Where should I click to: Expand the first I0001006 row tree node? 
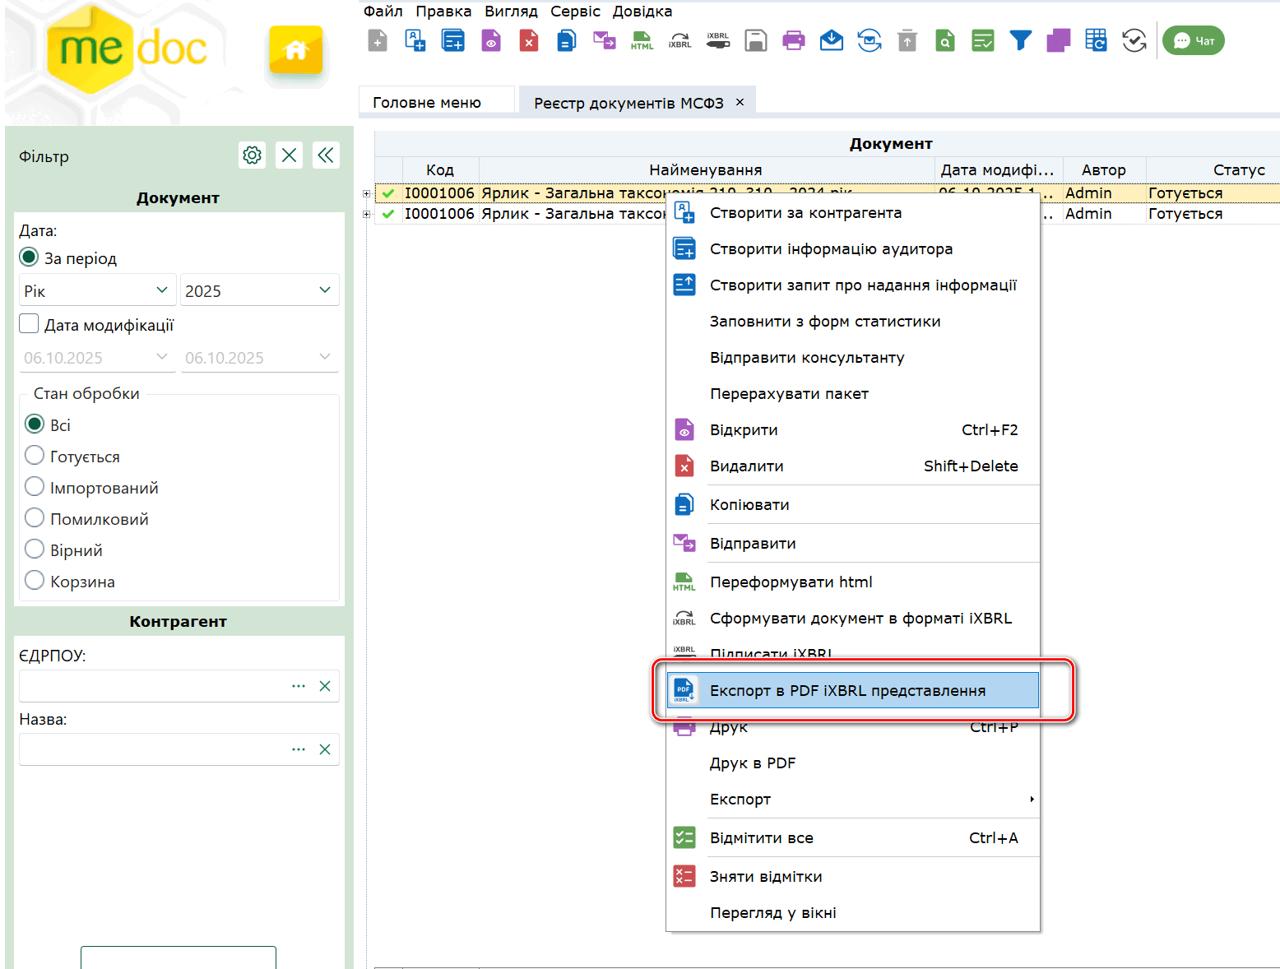point(367,193)
